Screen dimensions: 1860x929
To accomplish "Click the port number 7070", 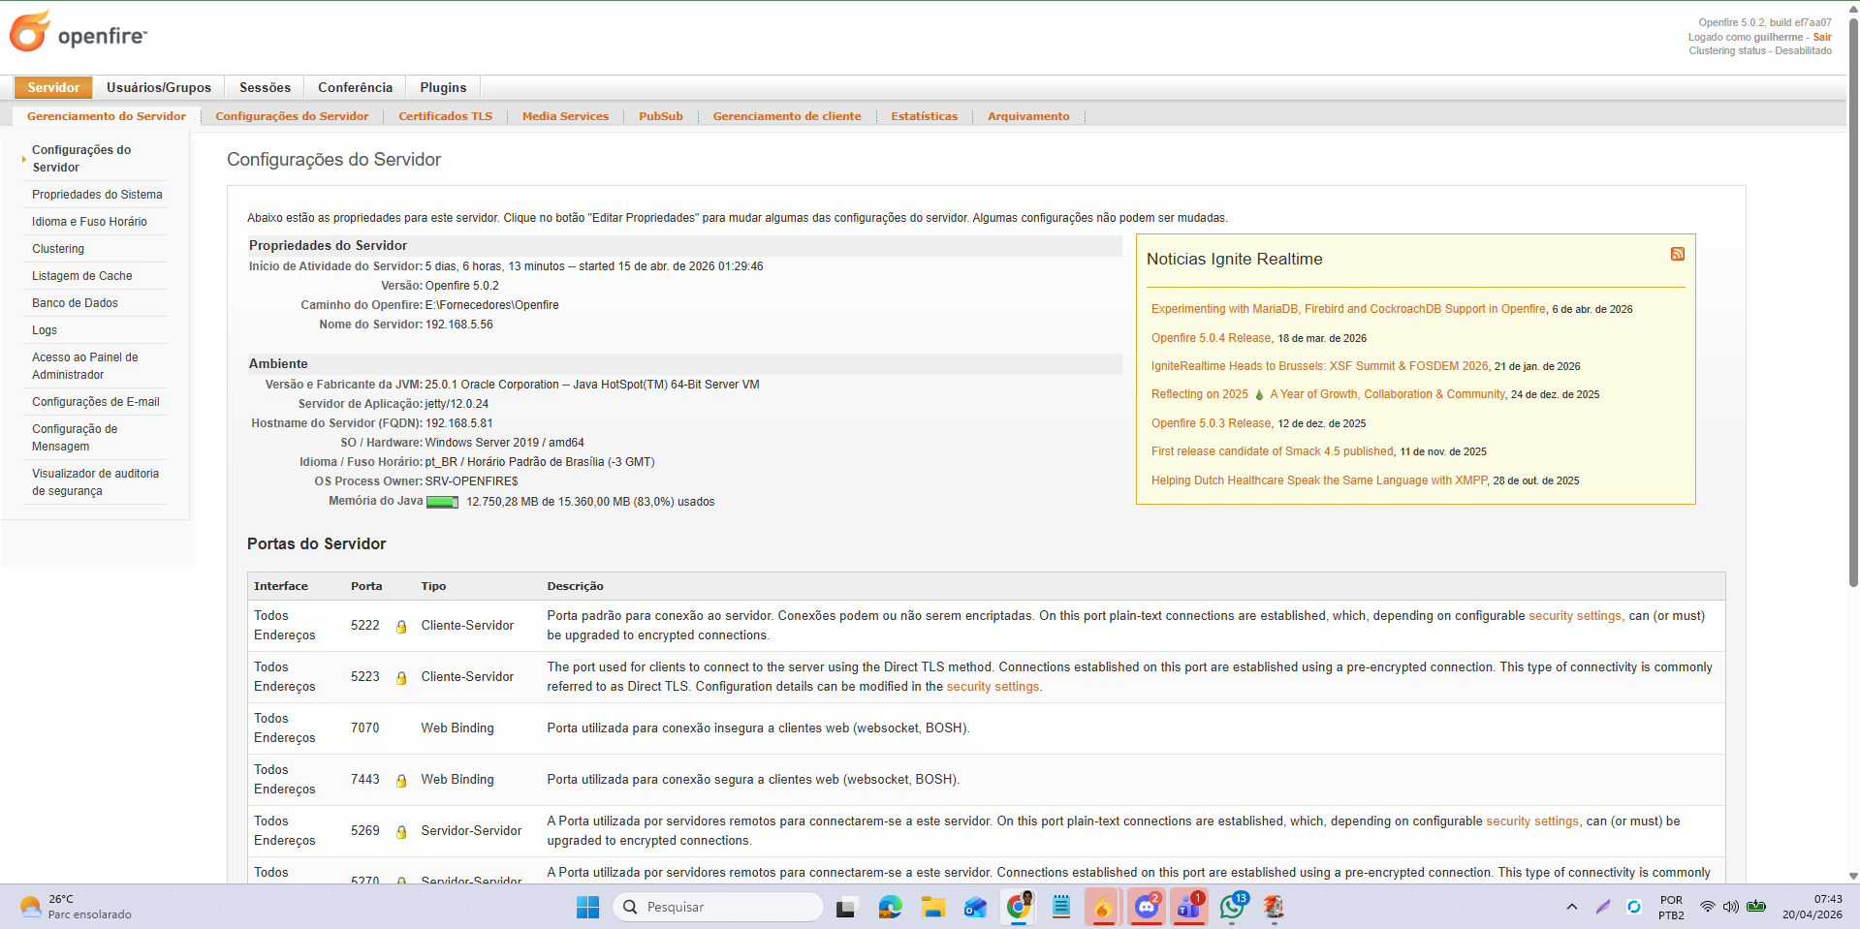I will pyautogui.click(x=365, y=728).
